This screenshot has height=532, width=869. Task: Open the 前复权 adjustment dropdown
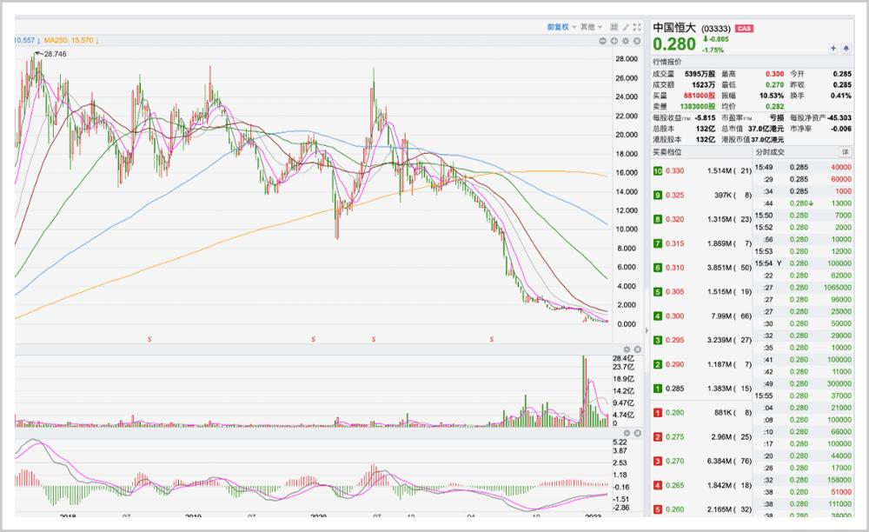click(x=561, y=27)
